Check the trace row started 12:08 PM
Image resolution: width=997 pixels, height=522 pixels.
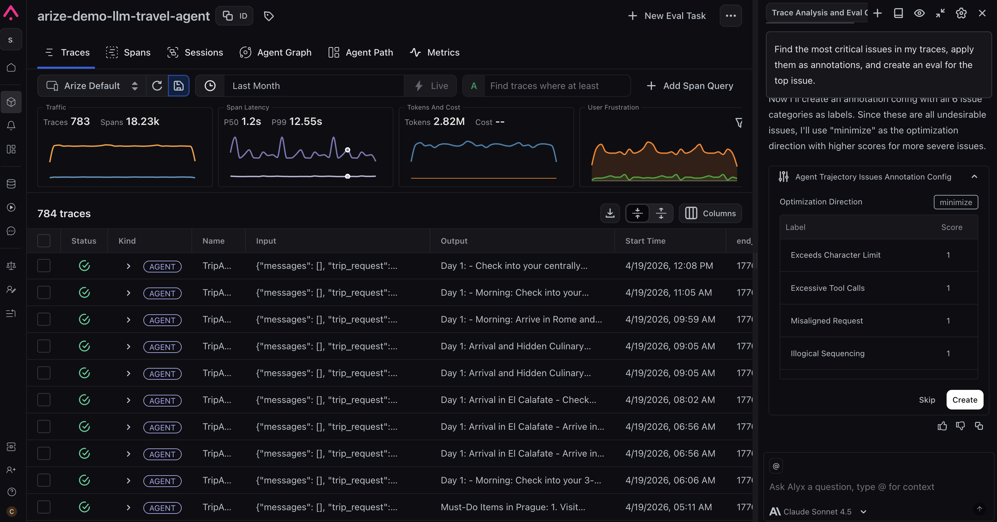coord(44,266)
